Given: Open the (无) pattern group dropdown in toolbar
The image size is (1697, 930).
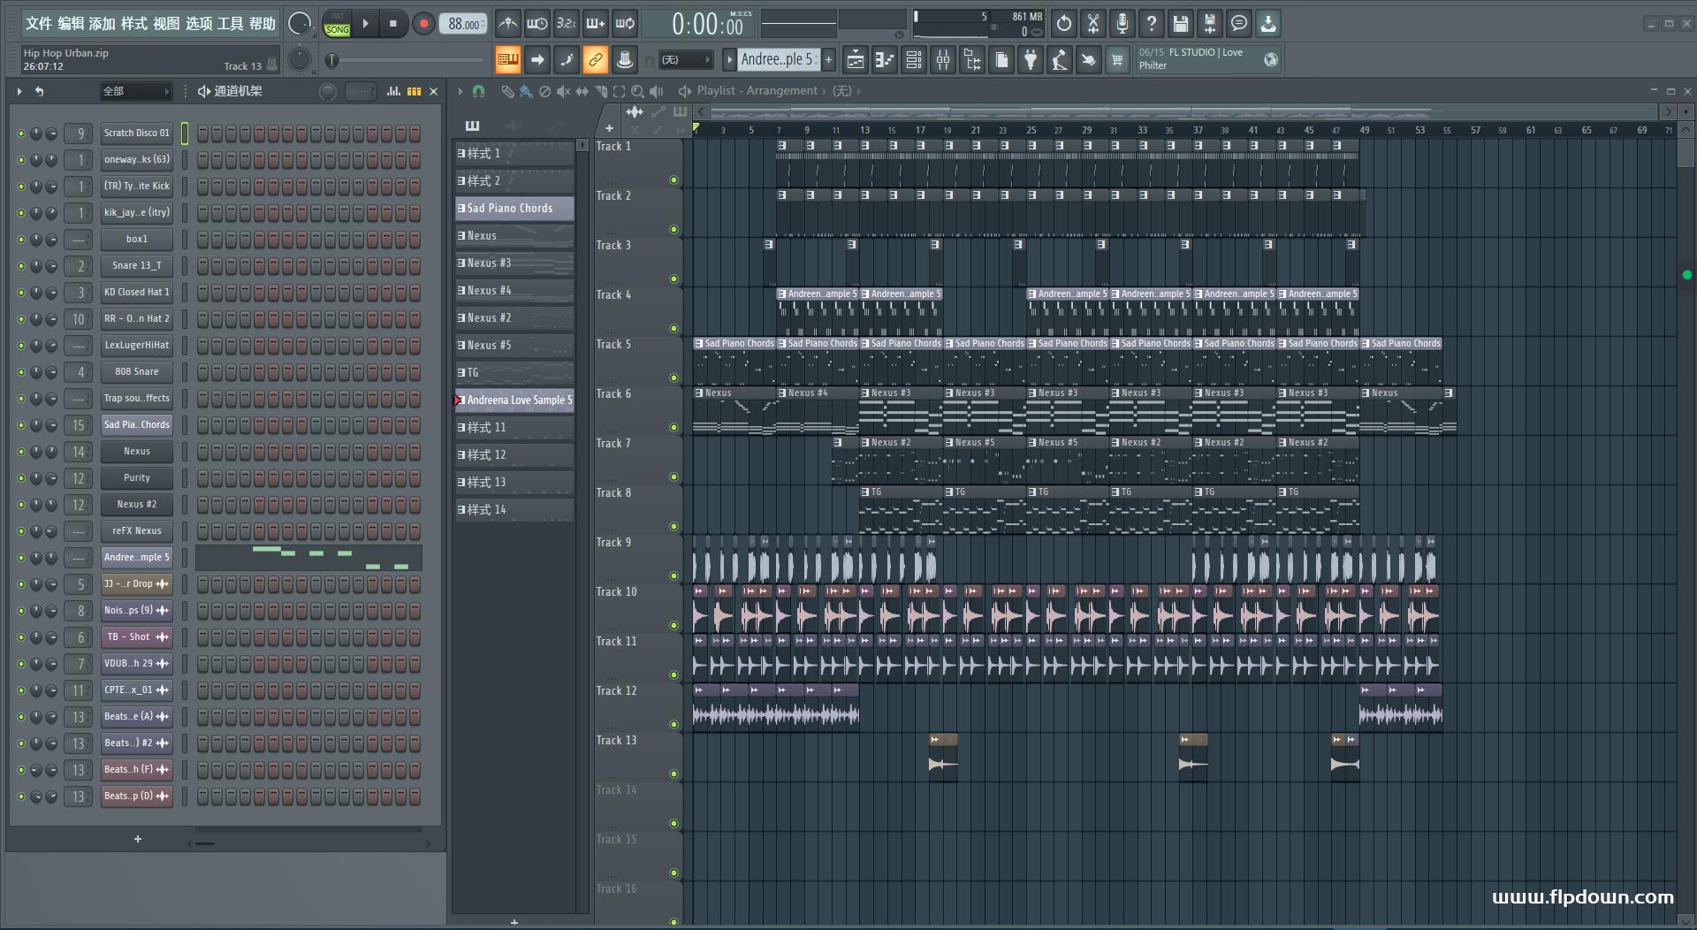Looking at the screenshot, I should [x=686, y=60].
